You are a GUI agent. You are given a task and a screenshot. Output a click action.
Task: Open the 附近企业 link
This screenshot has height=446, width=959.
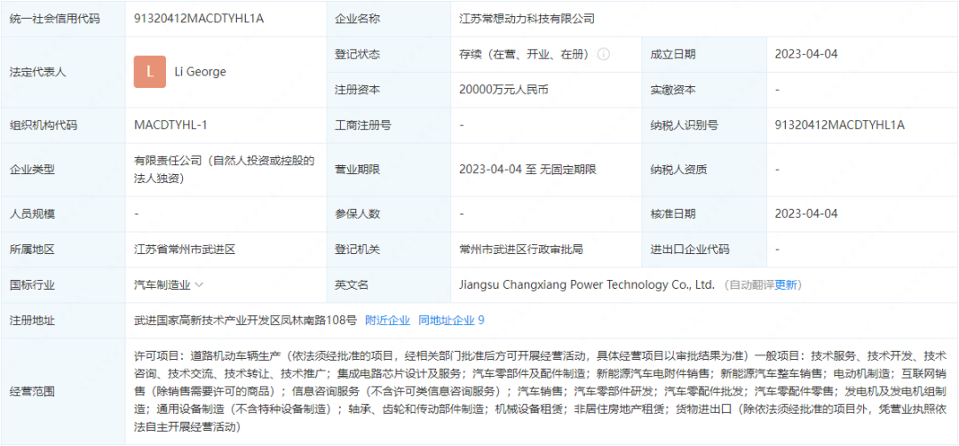click(388, 320)
